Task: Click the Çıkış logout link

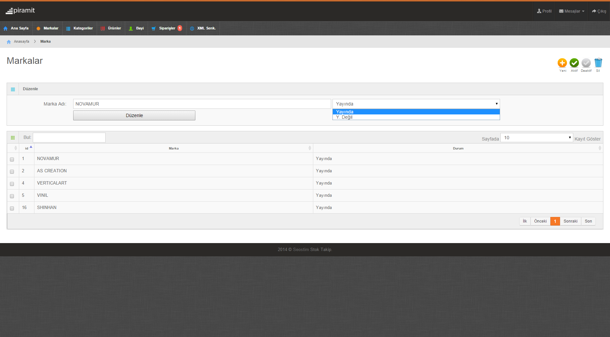Action: click(x=599, y=11)
